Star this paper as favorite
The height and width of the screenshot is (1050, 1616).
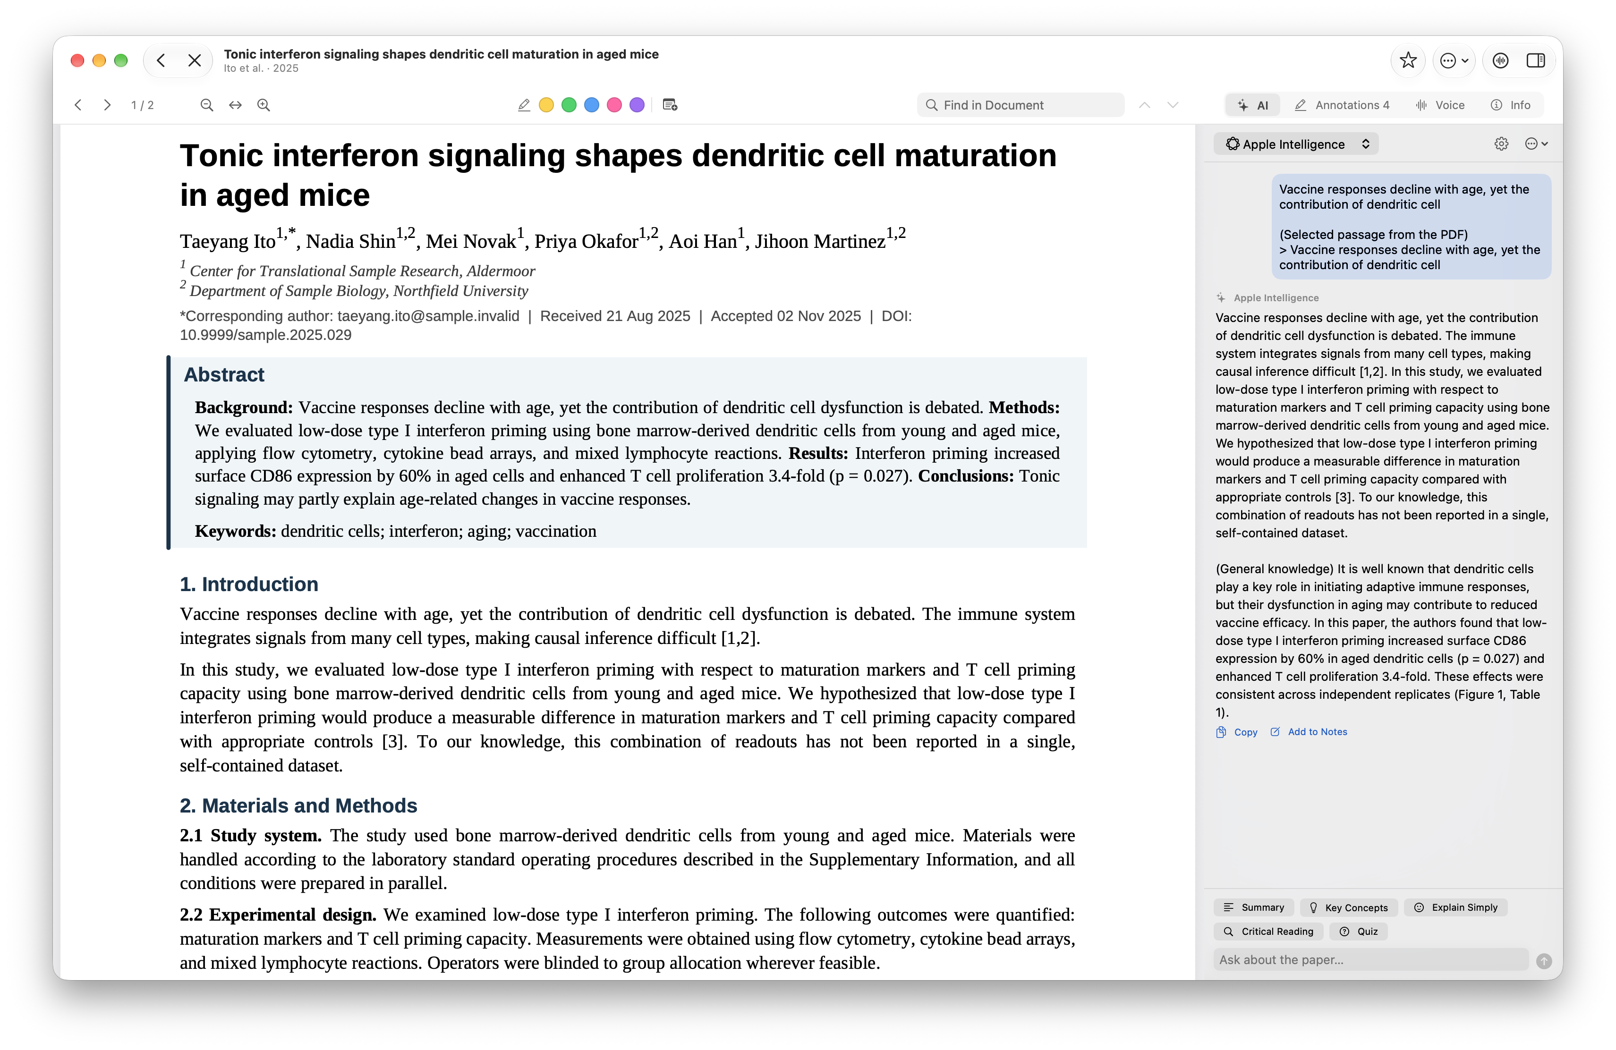[x=1408, y=60]
